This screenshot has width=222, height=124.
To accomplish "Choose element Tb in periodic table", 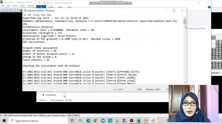I will click(x=214, y=63).
